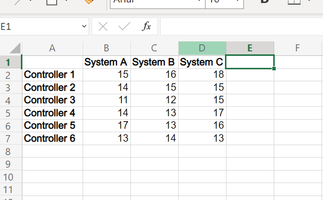Click the Cancel X icon in formula bar
323x200 pixels.
(x=103, y=26)
